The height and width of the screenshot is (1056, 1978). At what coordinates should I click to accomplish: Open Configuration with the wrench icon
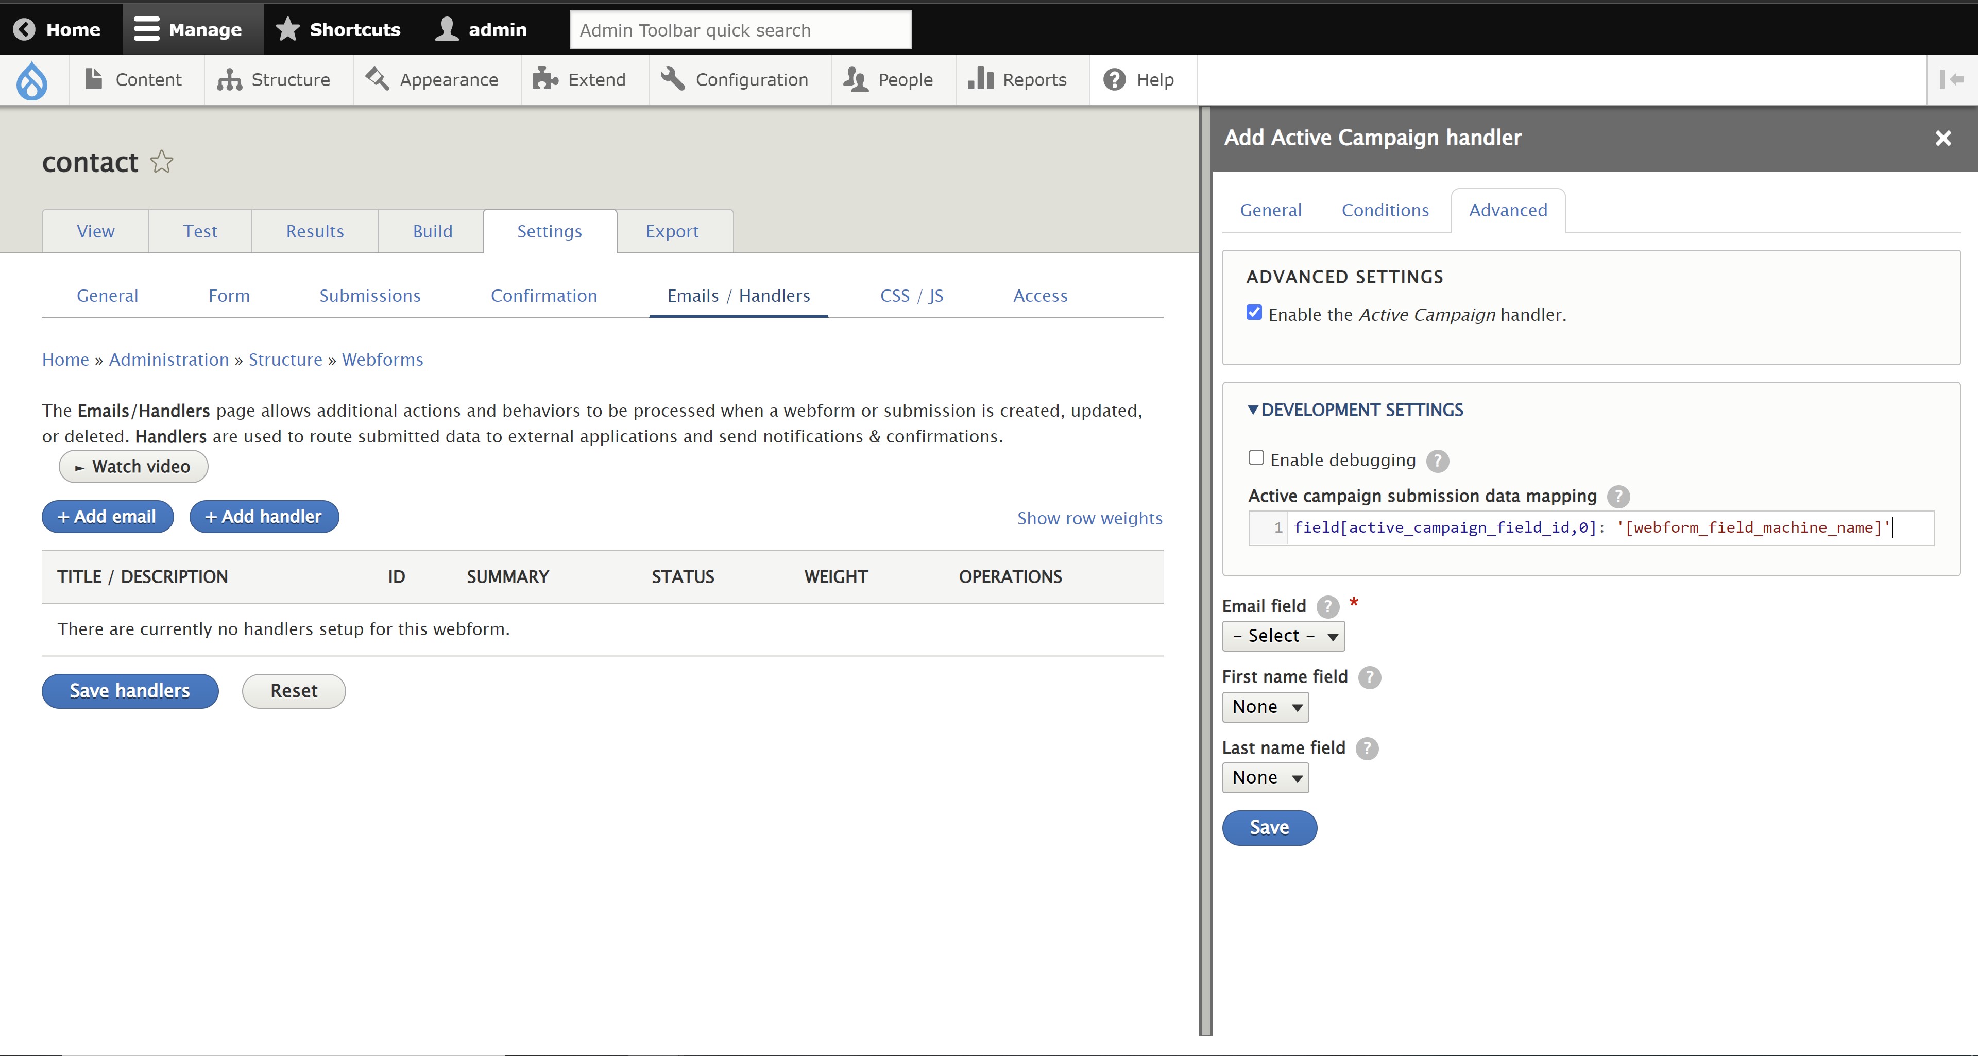[672, 79]
